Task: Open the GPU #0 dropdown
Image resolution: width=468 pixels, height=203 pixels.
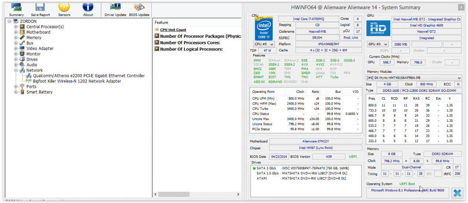Action: point(378,44)
